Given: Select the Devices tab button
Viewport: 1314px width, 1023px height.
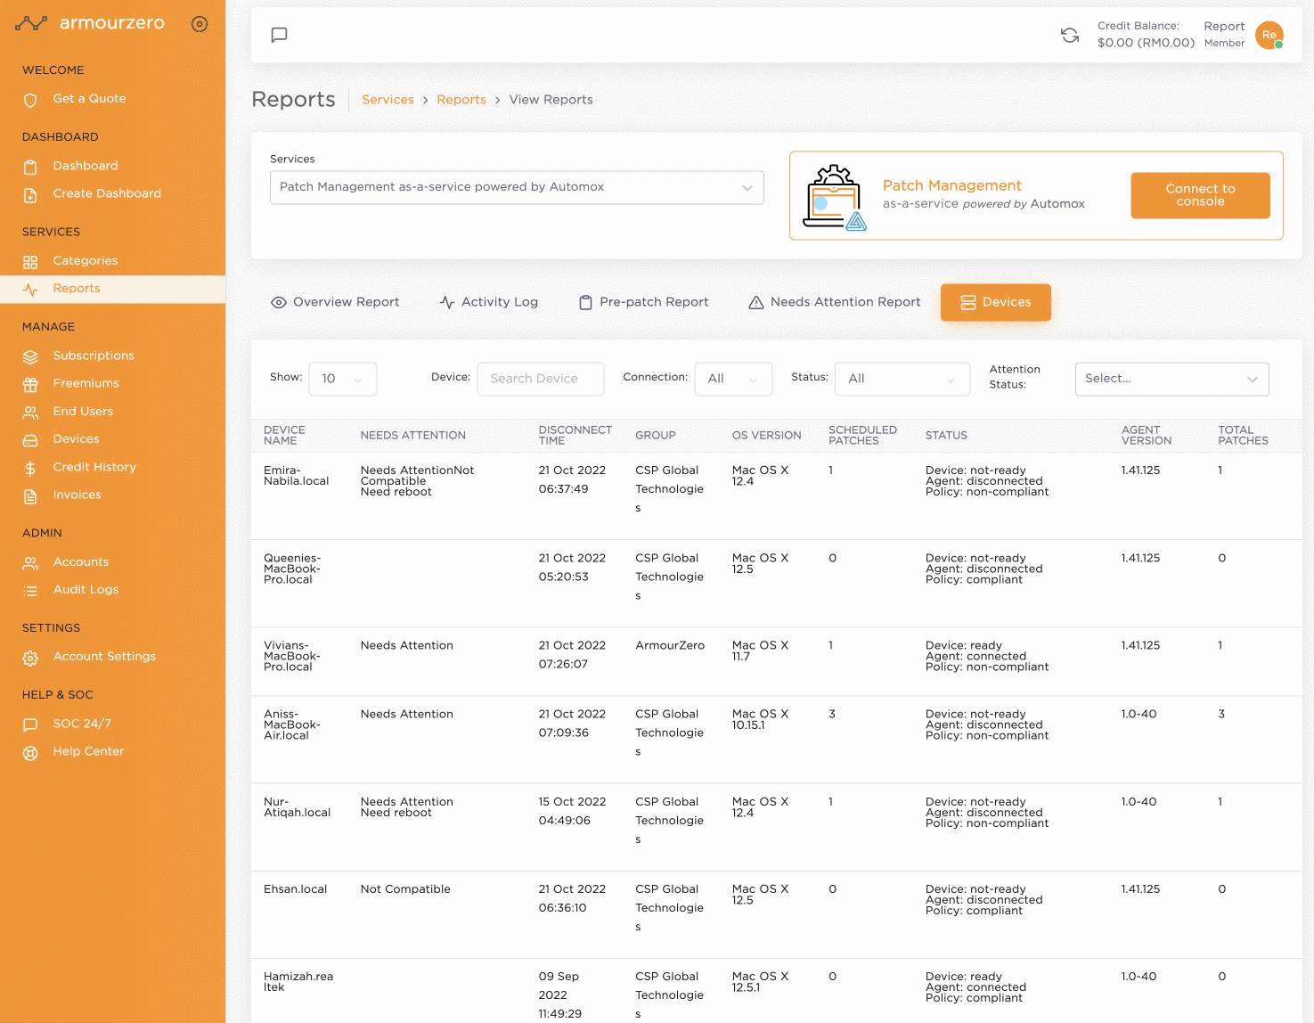Looking at the screenshot, I should pyautogui.click(x=996, y=302).
